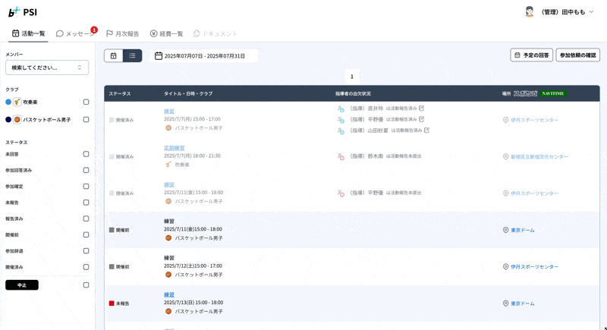Click the PSI logo at top left
Screen dimensions: 607x330
click(23, 12)
